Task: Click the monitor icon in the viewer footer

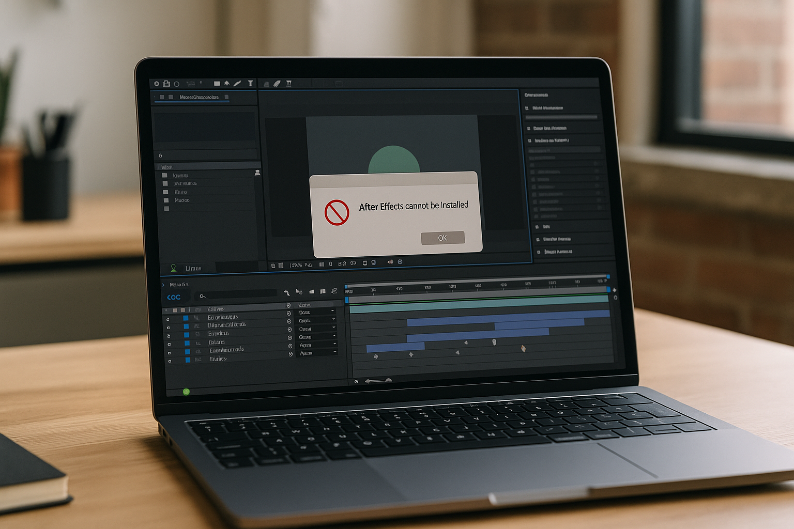Action: [365, 263]
